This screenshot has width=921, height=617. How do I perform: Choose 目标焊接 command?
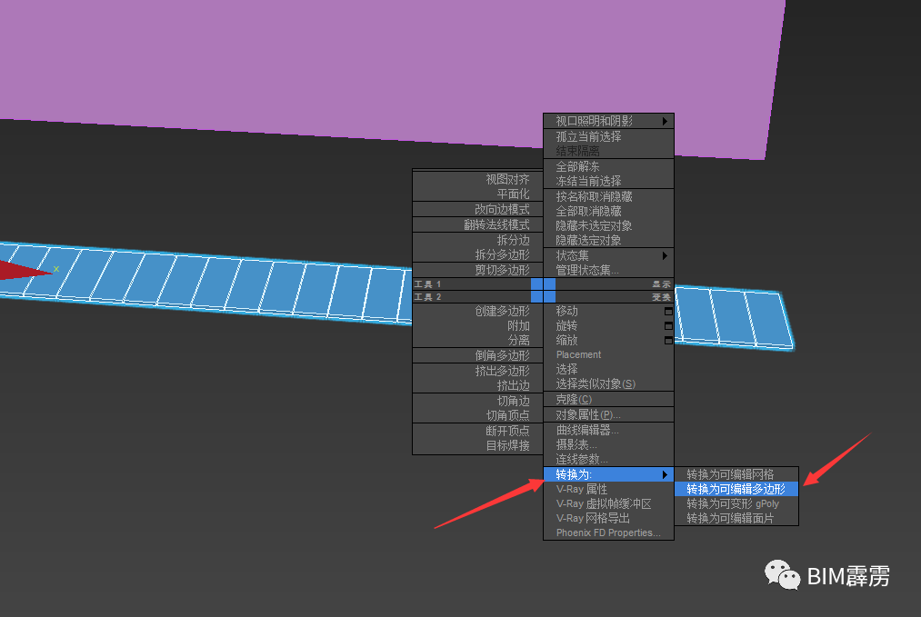[x=477, y=445]
